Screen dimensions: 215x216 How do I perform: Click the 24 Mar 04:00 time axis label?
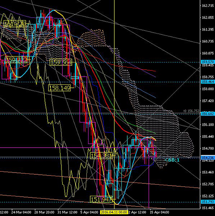pyautogui.click(x=21, y=212)
